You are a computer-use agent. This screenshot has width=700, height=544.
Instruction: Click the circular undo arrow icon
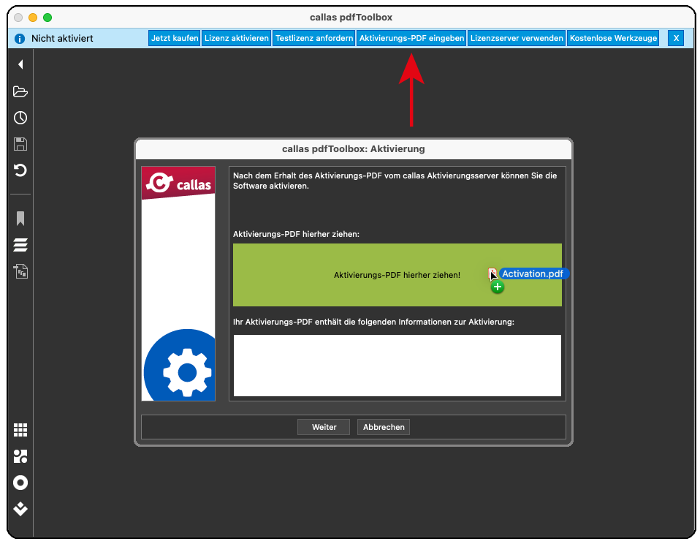20,170
